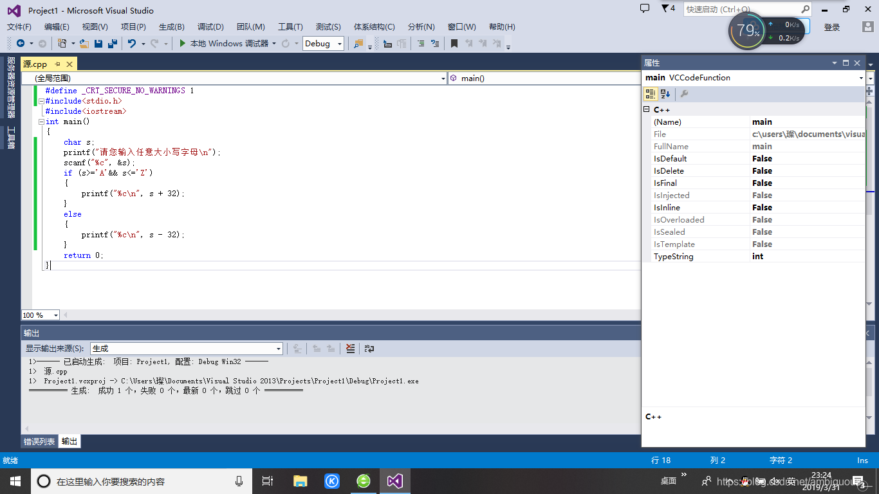Collapse the #include block outline
The height and width of the screenshot is (494, 879).
(41, 101)
